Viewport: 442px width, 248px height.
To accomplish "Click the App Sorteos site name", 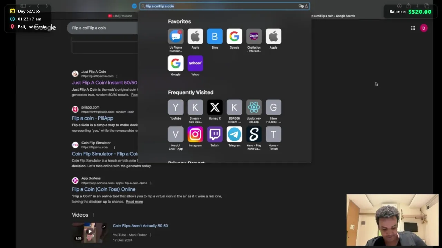I will point(91,178).
